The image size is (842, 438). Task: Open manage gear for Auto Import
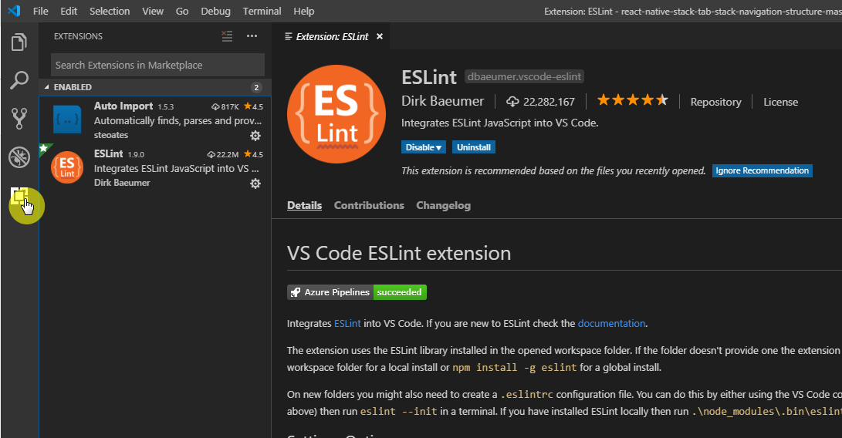point(255,135)
